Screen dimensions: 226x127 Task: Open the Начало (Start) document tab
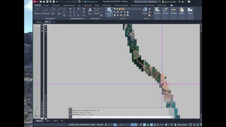39,22
